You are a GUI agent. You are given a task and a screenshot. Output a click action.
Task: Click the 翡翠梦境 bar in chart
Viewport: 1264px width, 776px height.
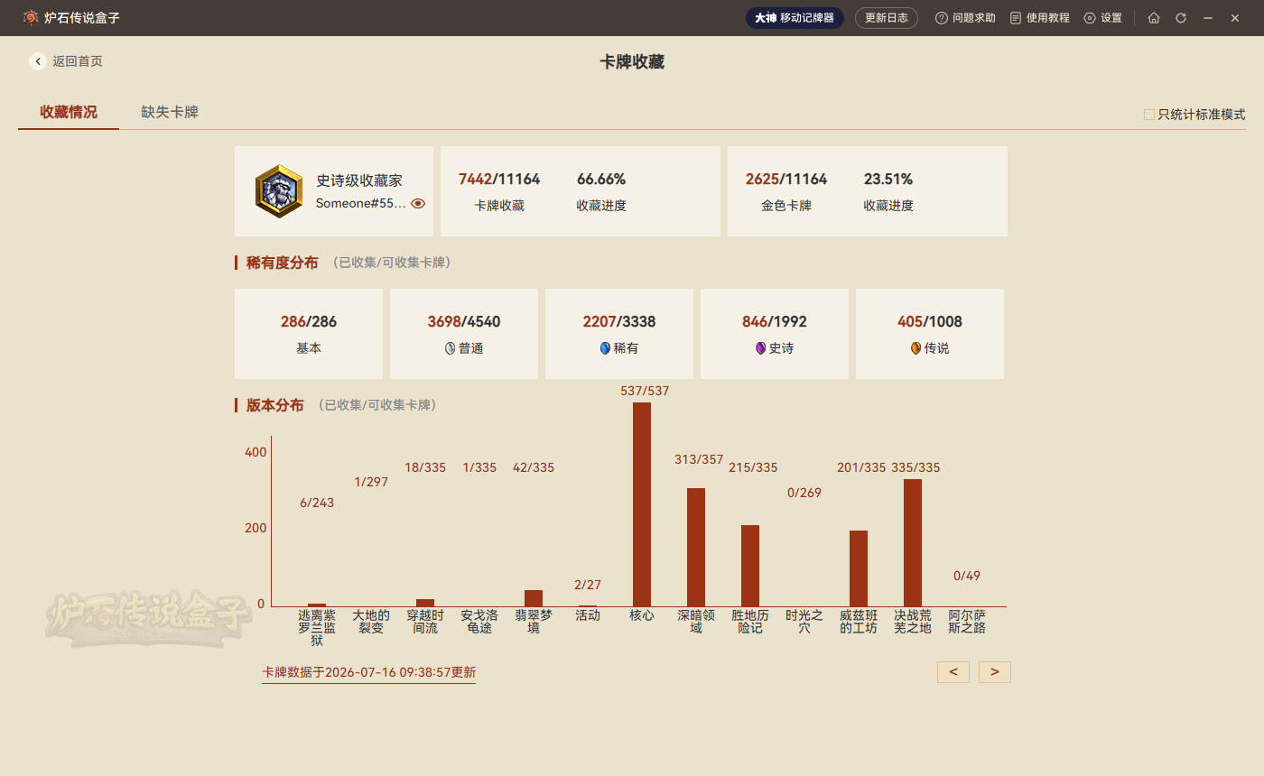coord(534,598)
